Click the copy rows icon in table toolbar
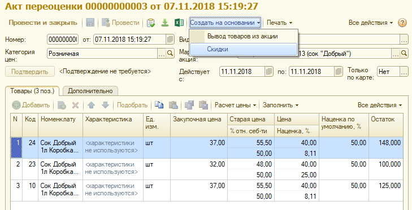The width and height of the screenshot is (412, 210). pyautogui.click(x=159, y=105)
